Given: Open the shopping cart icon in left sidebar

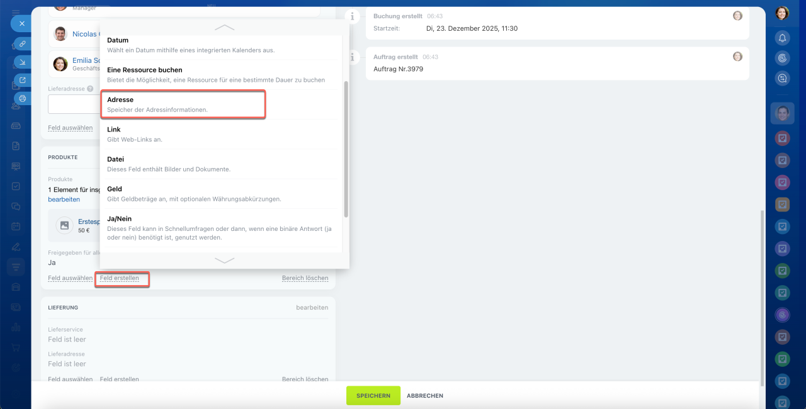Looking at the screenshot, I should click(16, 347).
